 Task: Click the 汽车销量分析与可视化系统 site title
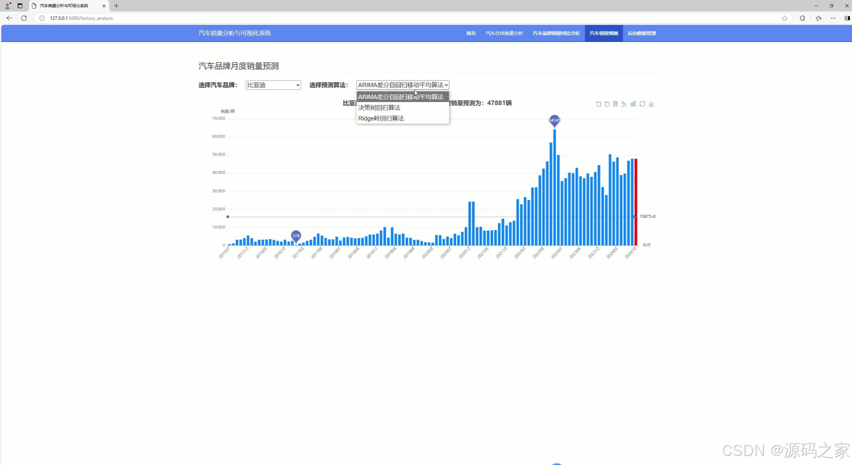pos(235,33)
